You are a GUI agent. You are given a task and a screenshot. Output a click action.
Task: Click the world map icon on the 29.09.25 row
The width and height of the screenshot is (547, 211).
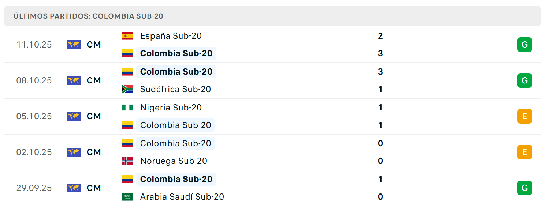coord(74,188)
